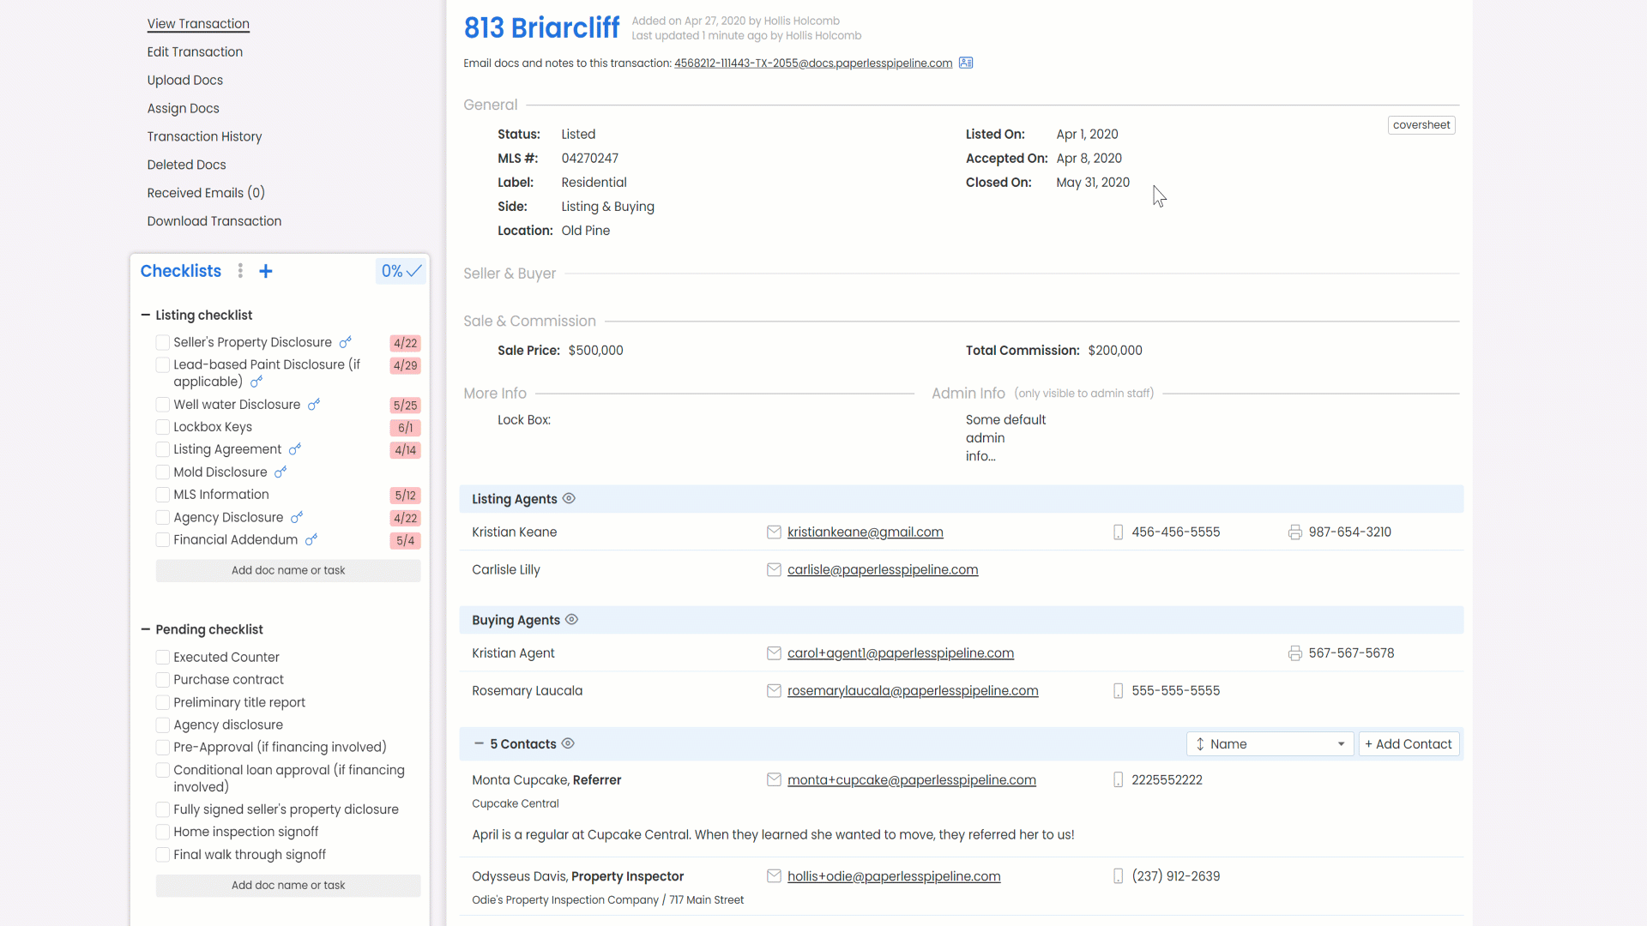Collapse the Listing checklist section
The image size is (1647, 926).
[146, 316]
